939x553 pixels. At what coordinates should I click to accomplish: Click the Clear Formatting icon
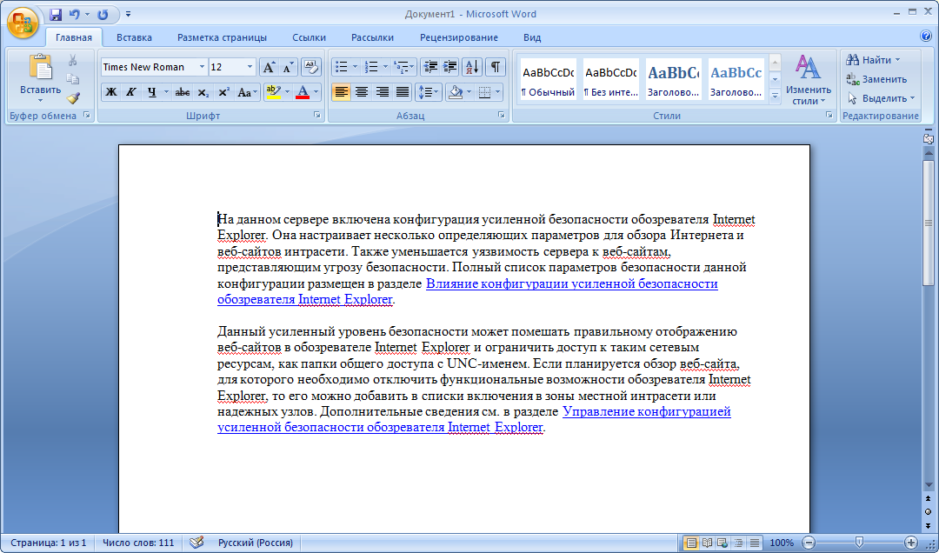(x=310, y=67)
